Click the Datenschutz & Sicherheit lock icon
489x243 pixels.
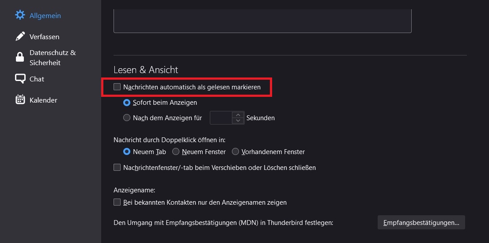tap(20, 57)
